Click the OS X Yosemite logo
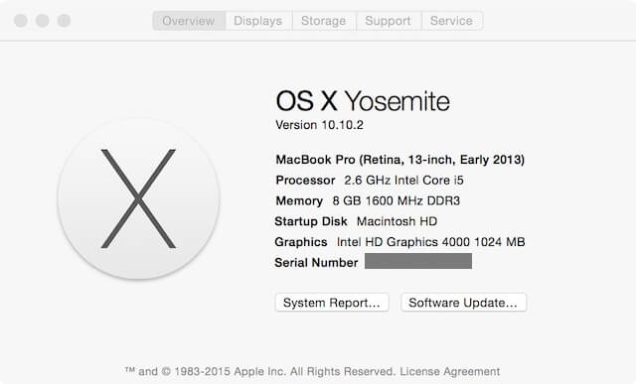 pos(139,198)
